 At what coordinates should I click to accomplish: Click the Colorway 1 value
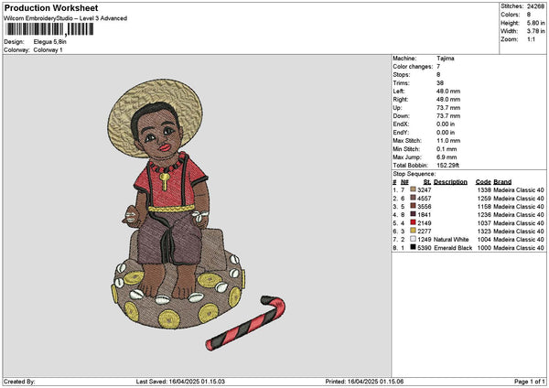pos(48,50)
